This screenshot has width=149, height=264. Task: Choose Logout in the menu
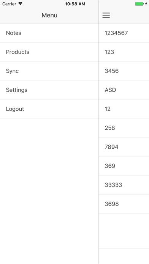49,109
